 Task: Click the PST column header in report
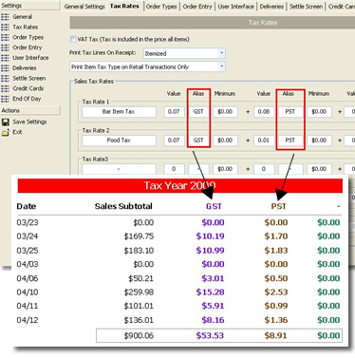click(278, 206)
